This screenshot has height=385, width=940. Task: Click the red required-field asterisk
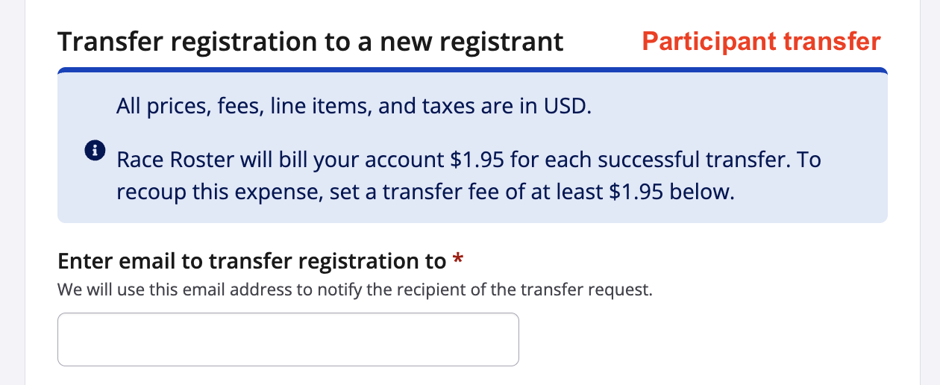[458, 261]
